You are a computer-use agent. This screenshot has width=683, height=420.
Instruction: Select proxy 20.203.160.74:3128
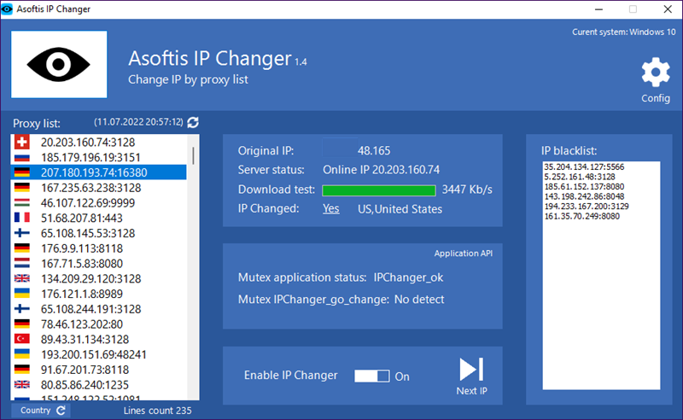coord(98,142)
